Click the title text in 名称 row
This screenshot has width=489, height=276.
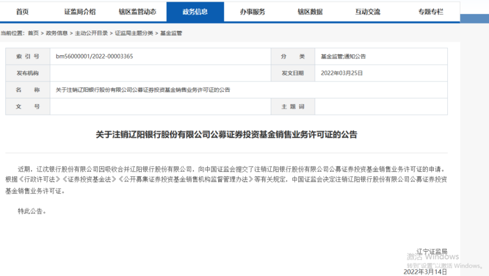(143, 90)
